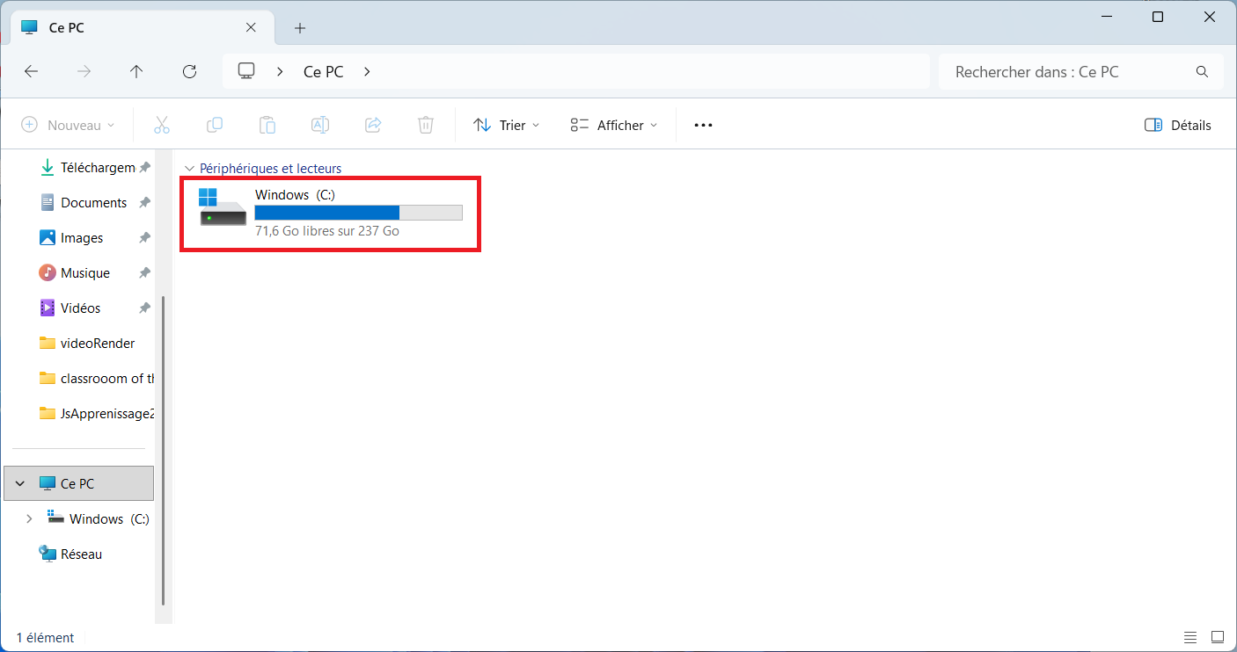1237x652 pixels.
Task: Open a new tab with plus button
Action: point(300,28)
